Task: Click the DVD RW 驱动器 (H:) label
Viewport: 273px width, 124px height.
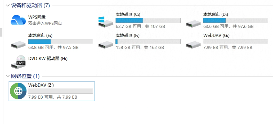Action: [48, 59]
